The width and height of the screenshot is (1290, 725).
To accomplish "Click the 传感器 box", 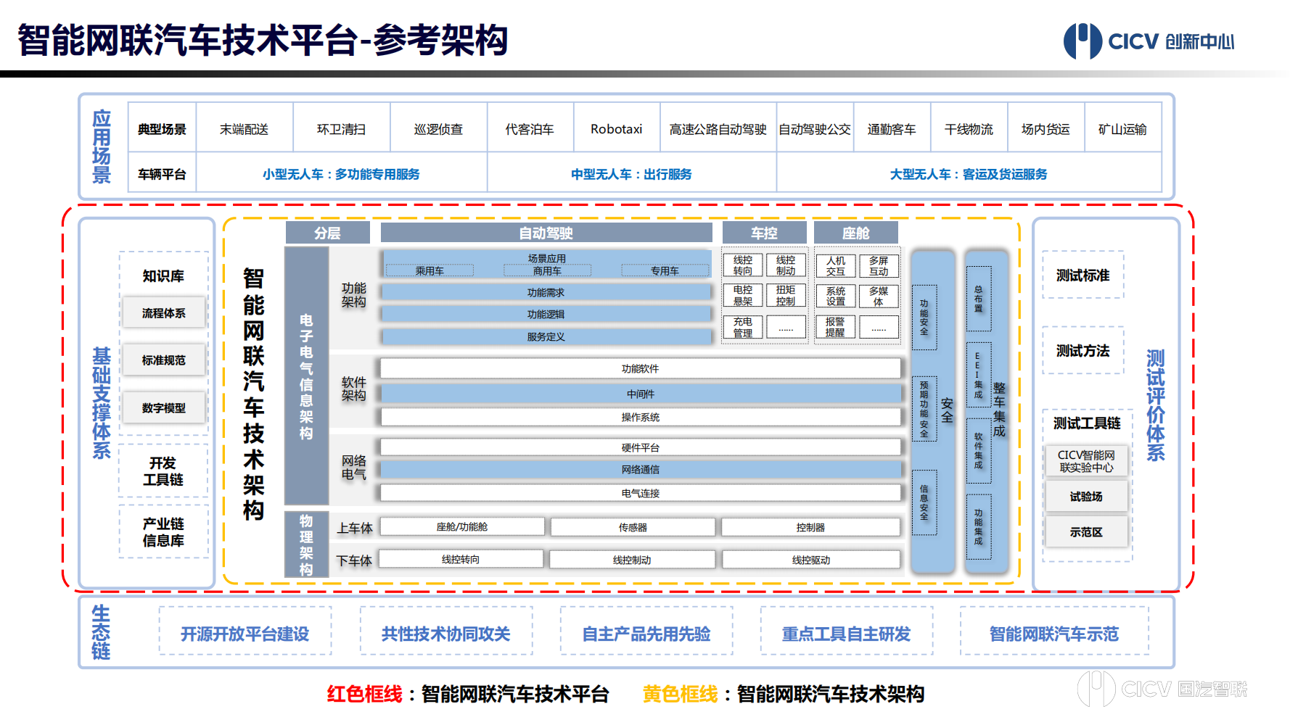I will tap(633, 527).
